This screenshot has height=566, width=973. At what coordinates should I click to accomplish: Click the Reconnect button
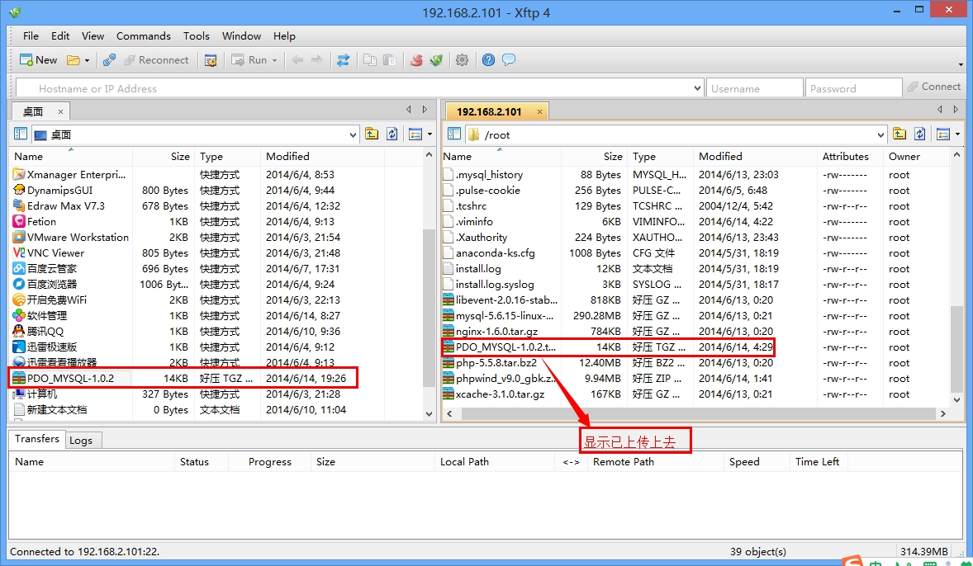(156, 60)
